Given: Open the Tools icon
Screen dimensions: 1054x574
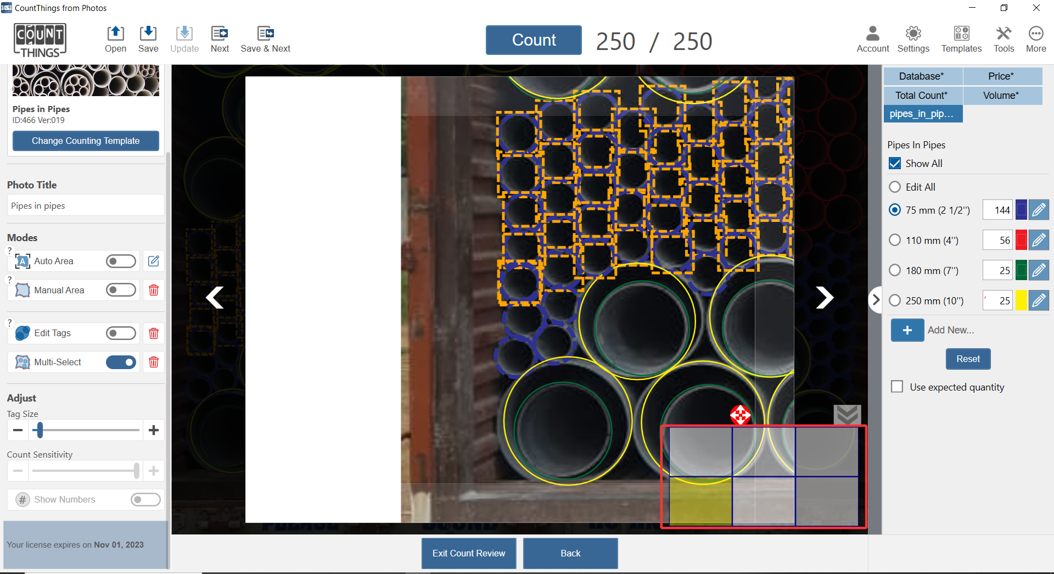Looking at the screenshot, I should pos(1003,34).
